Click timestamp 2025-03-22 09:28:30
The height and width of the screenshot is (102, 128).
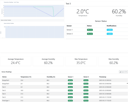coord(105,87)
